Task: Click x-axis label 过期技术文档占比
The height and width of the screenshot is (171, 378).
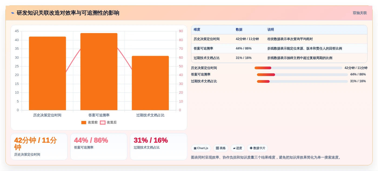Action: point(150,115)
